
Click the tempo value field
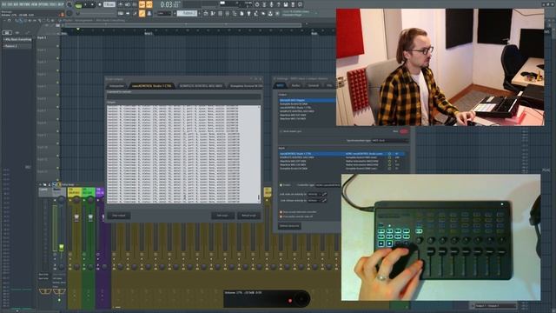coord(109,4)
